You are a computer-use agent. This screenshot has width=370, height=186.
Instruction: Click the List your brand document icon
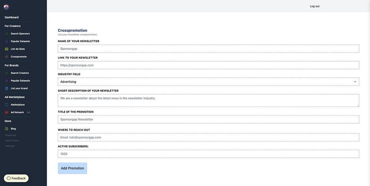[7, 89]
